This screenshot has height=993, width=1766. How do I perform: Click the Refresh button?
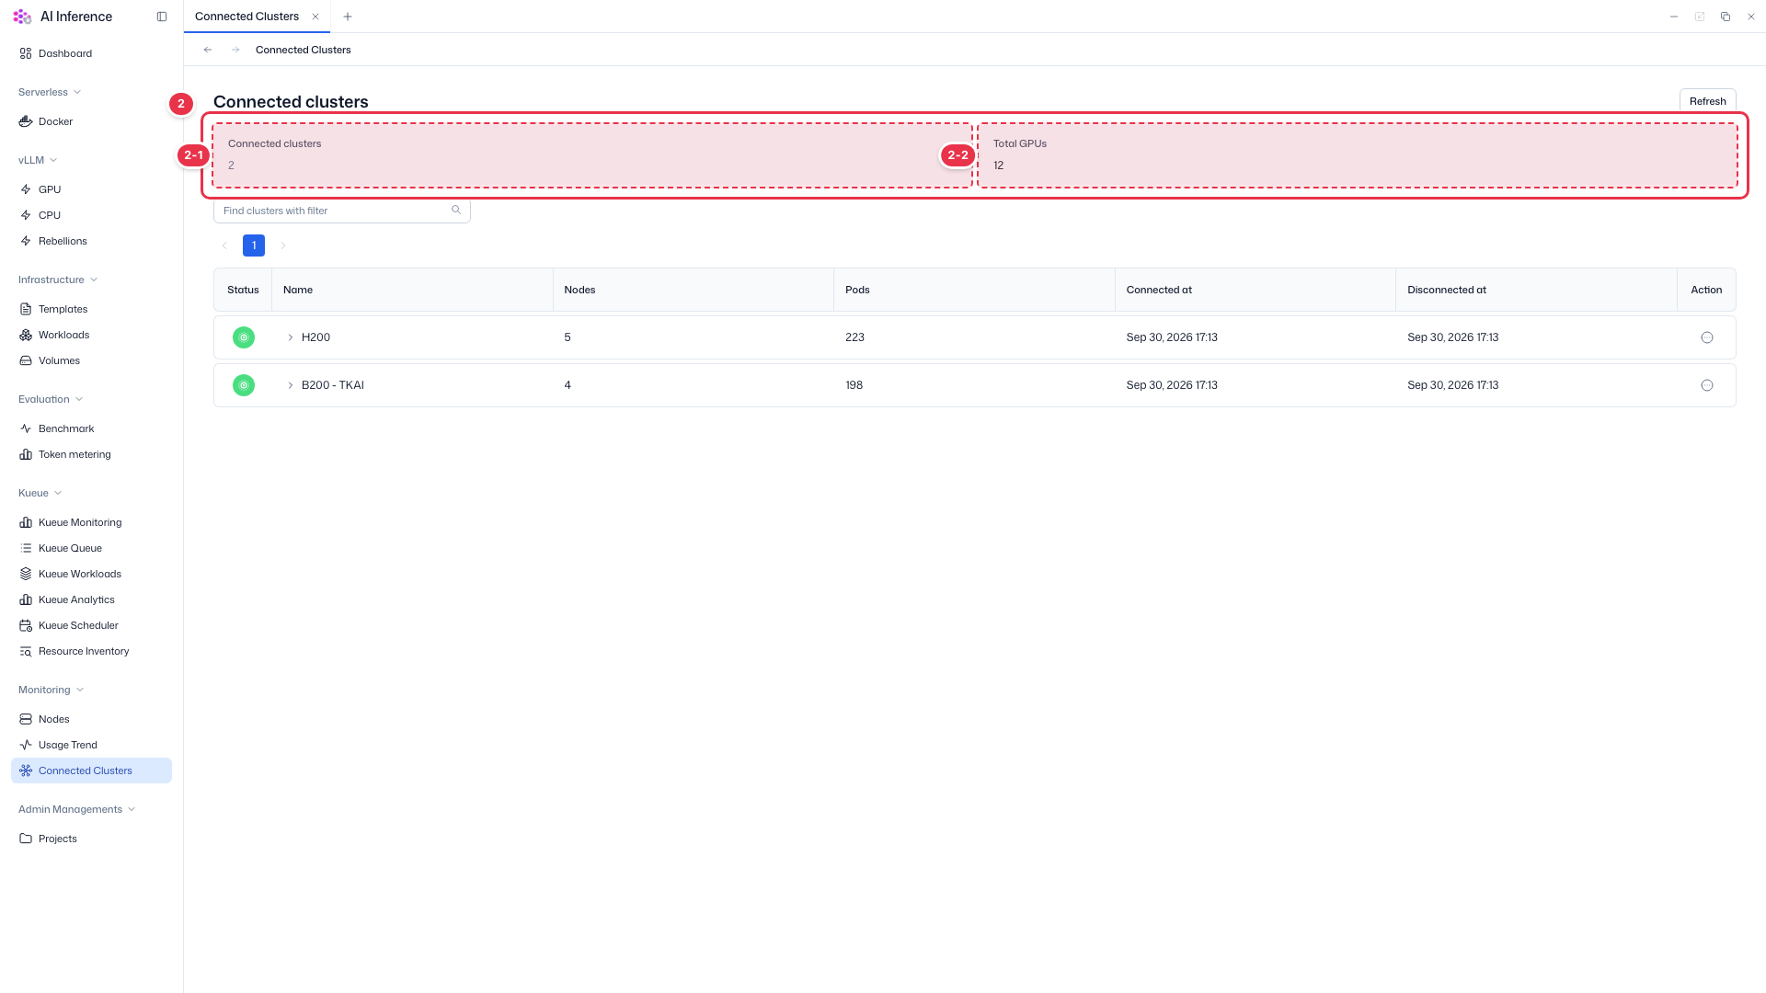tap(1707, 101)
